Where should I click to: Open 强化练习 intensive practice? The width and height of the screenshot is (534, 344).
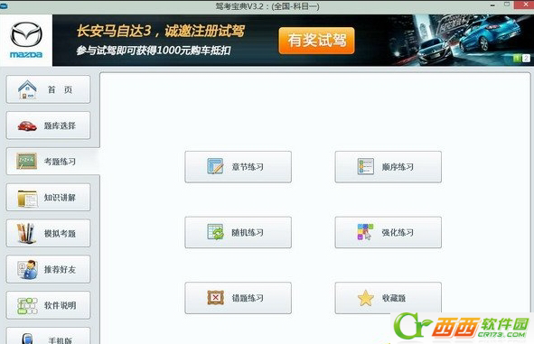(389, 232)
